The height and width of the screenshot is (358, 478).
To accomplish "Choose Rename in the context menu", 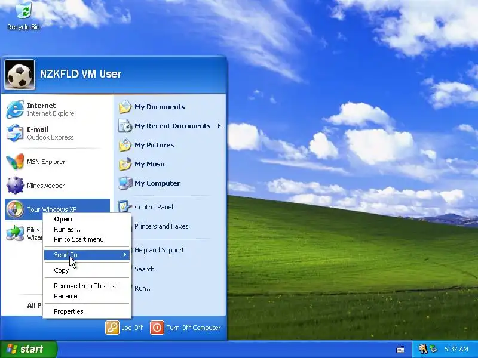I will tap(87, 296).
